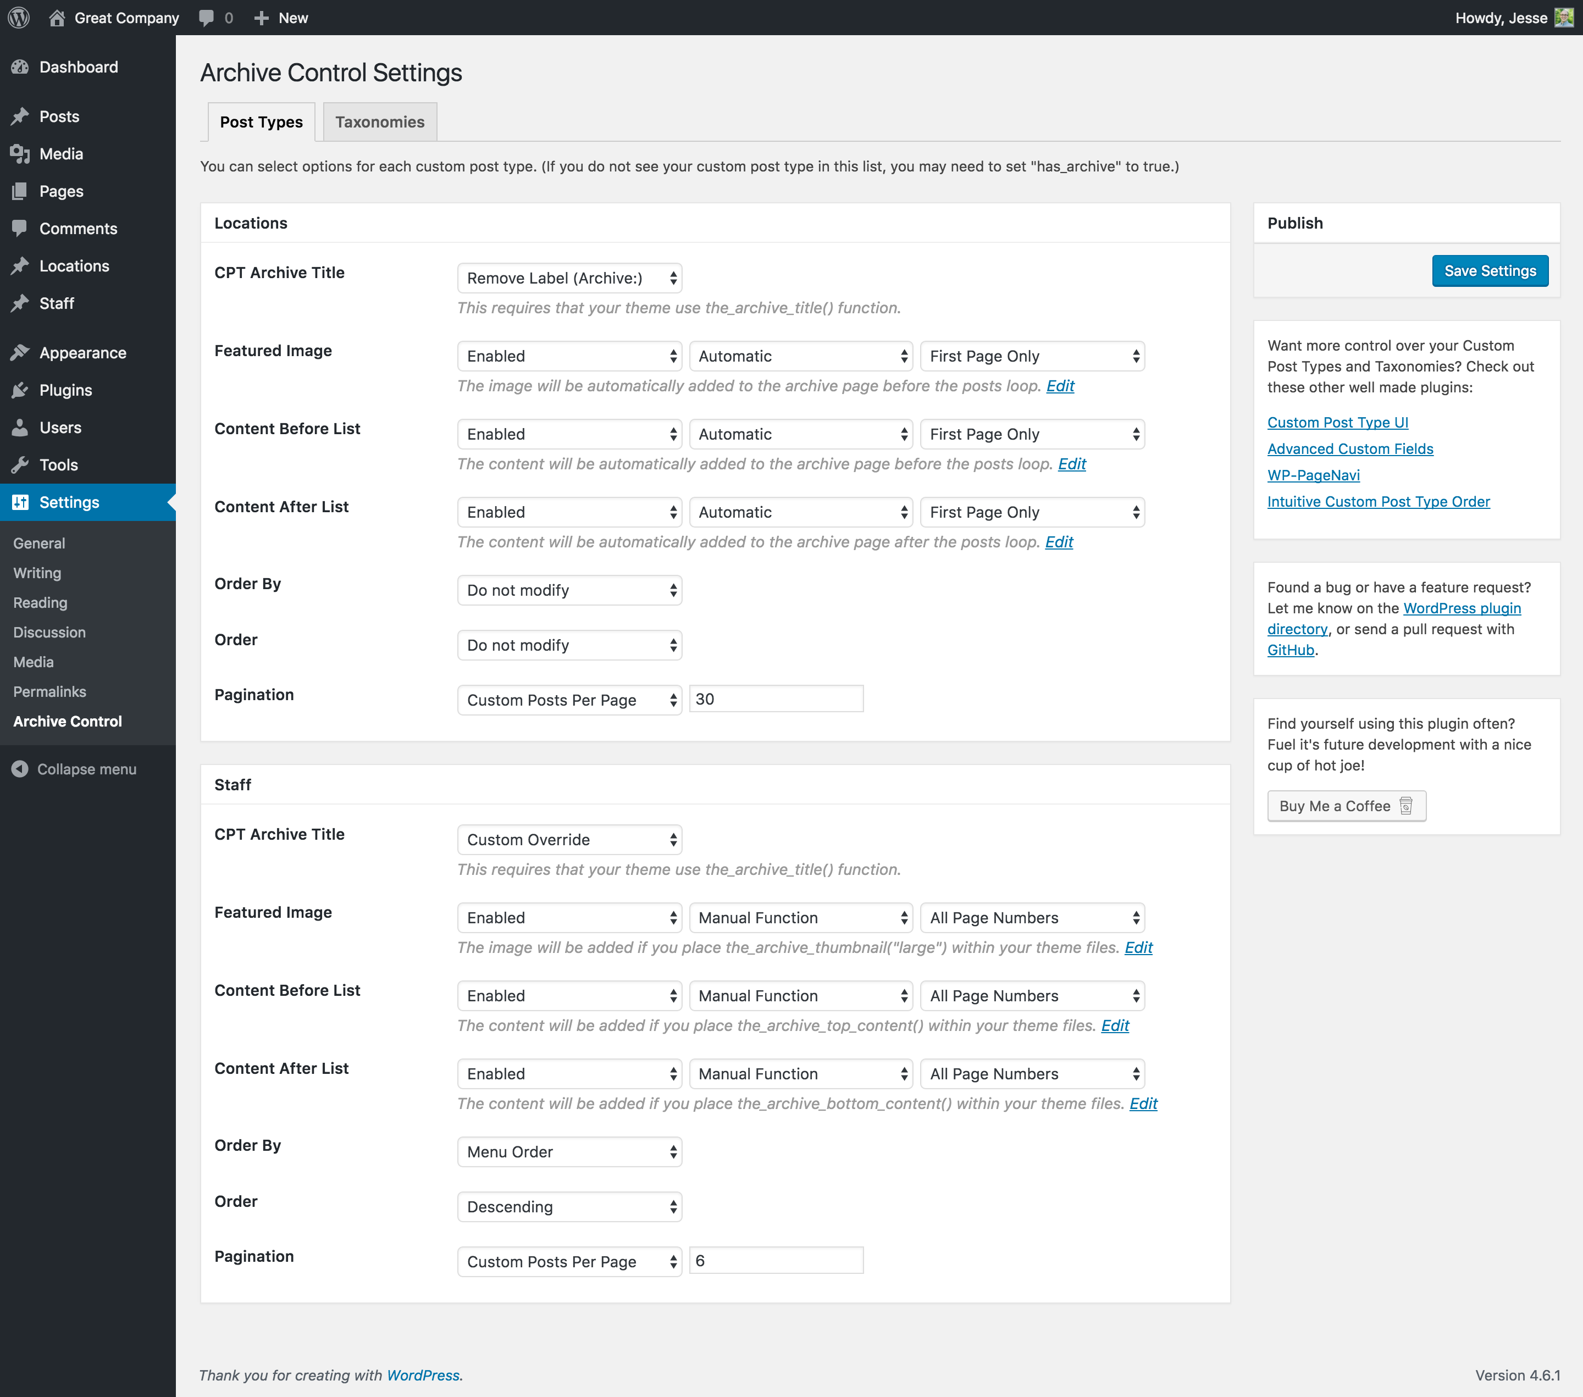Open Staff Content After List All Page Numbers dropdown
The image size is (1583, 1397).
pos(1032,1074)
